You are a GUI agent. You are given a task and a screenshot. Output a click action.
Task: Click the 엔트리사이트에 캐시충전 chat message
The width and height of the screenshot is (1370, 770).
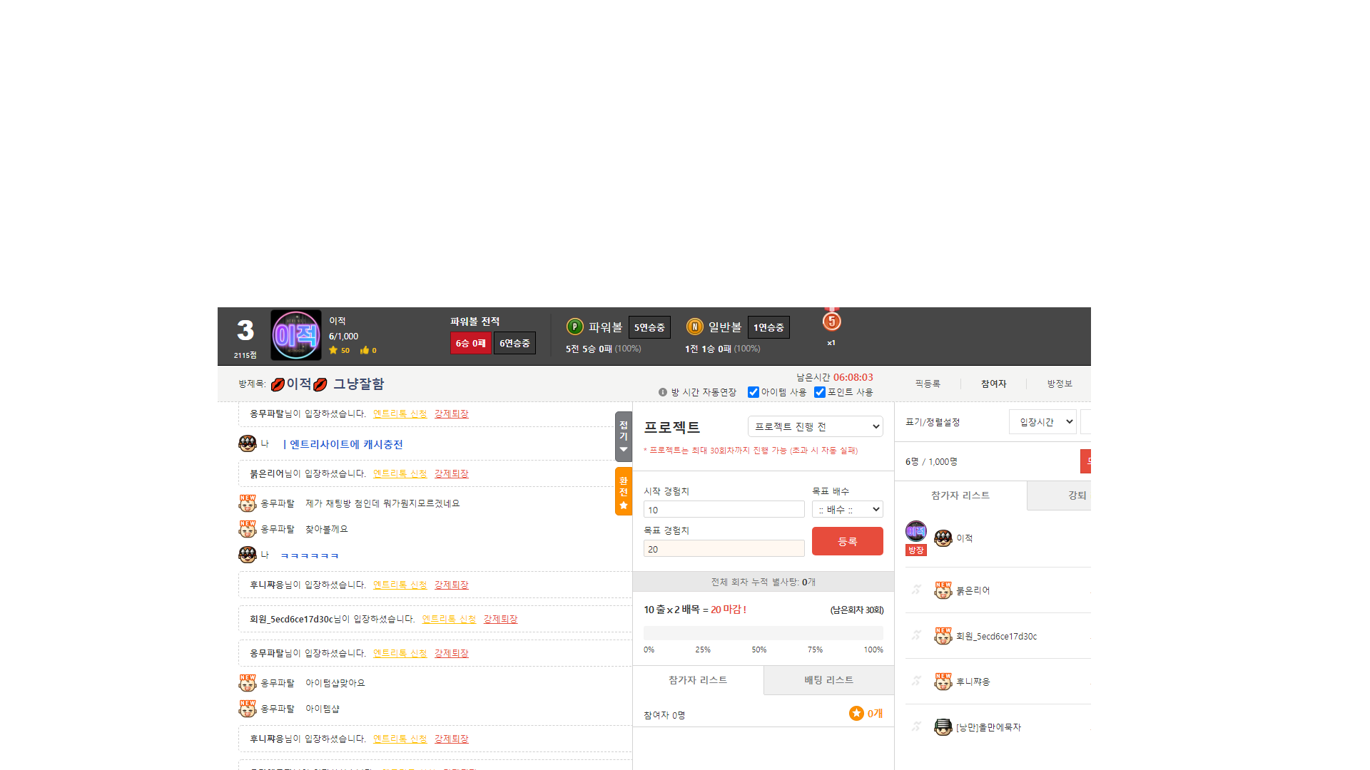[x=343, y=444]
